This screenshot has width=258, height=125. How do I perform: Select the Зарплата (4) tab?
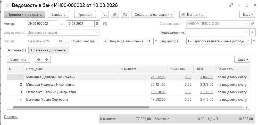[16, 50]
